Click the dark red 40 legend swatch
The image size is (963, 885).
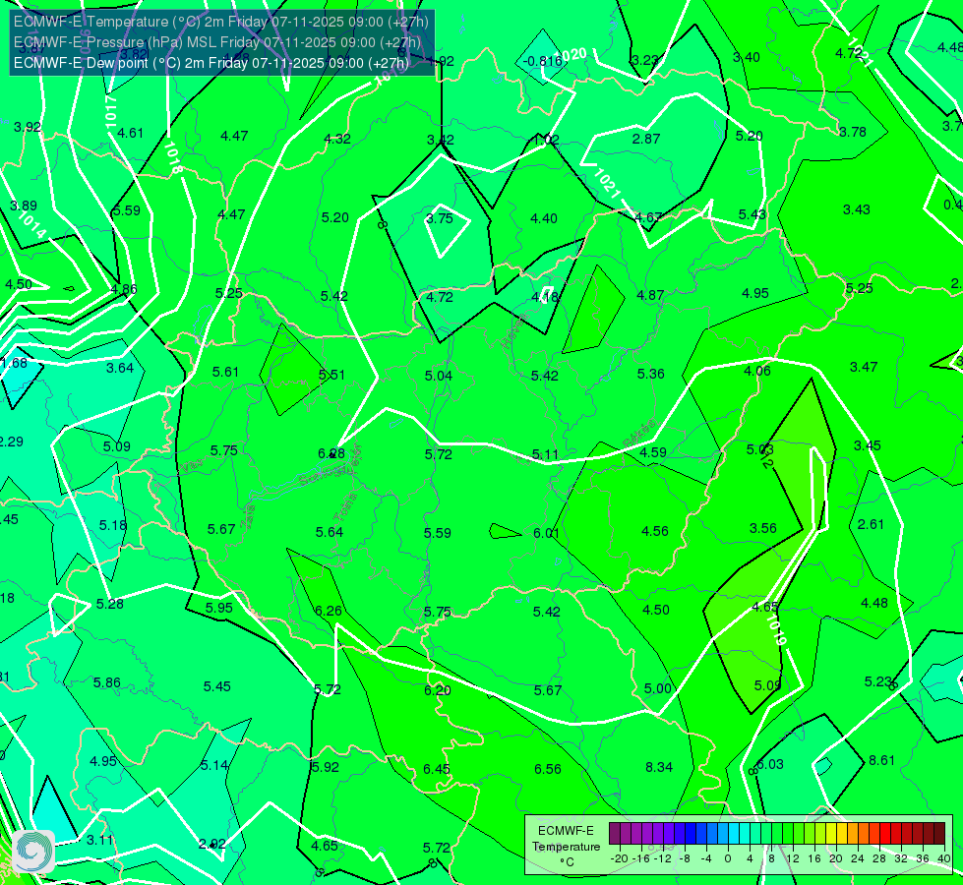pos(939,834)
